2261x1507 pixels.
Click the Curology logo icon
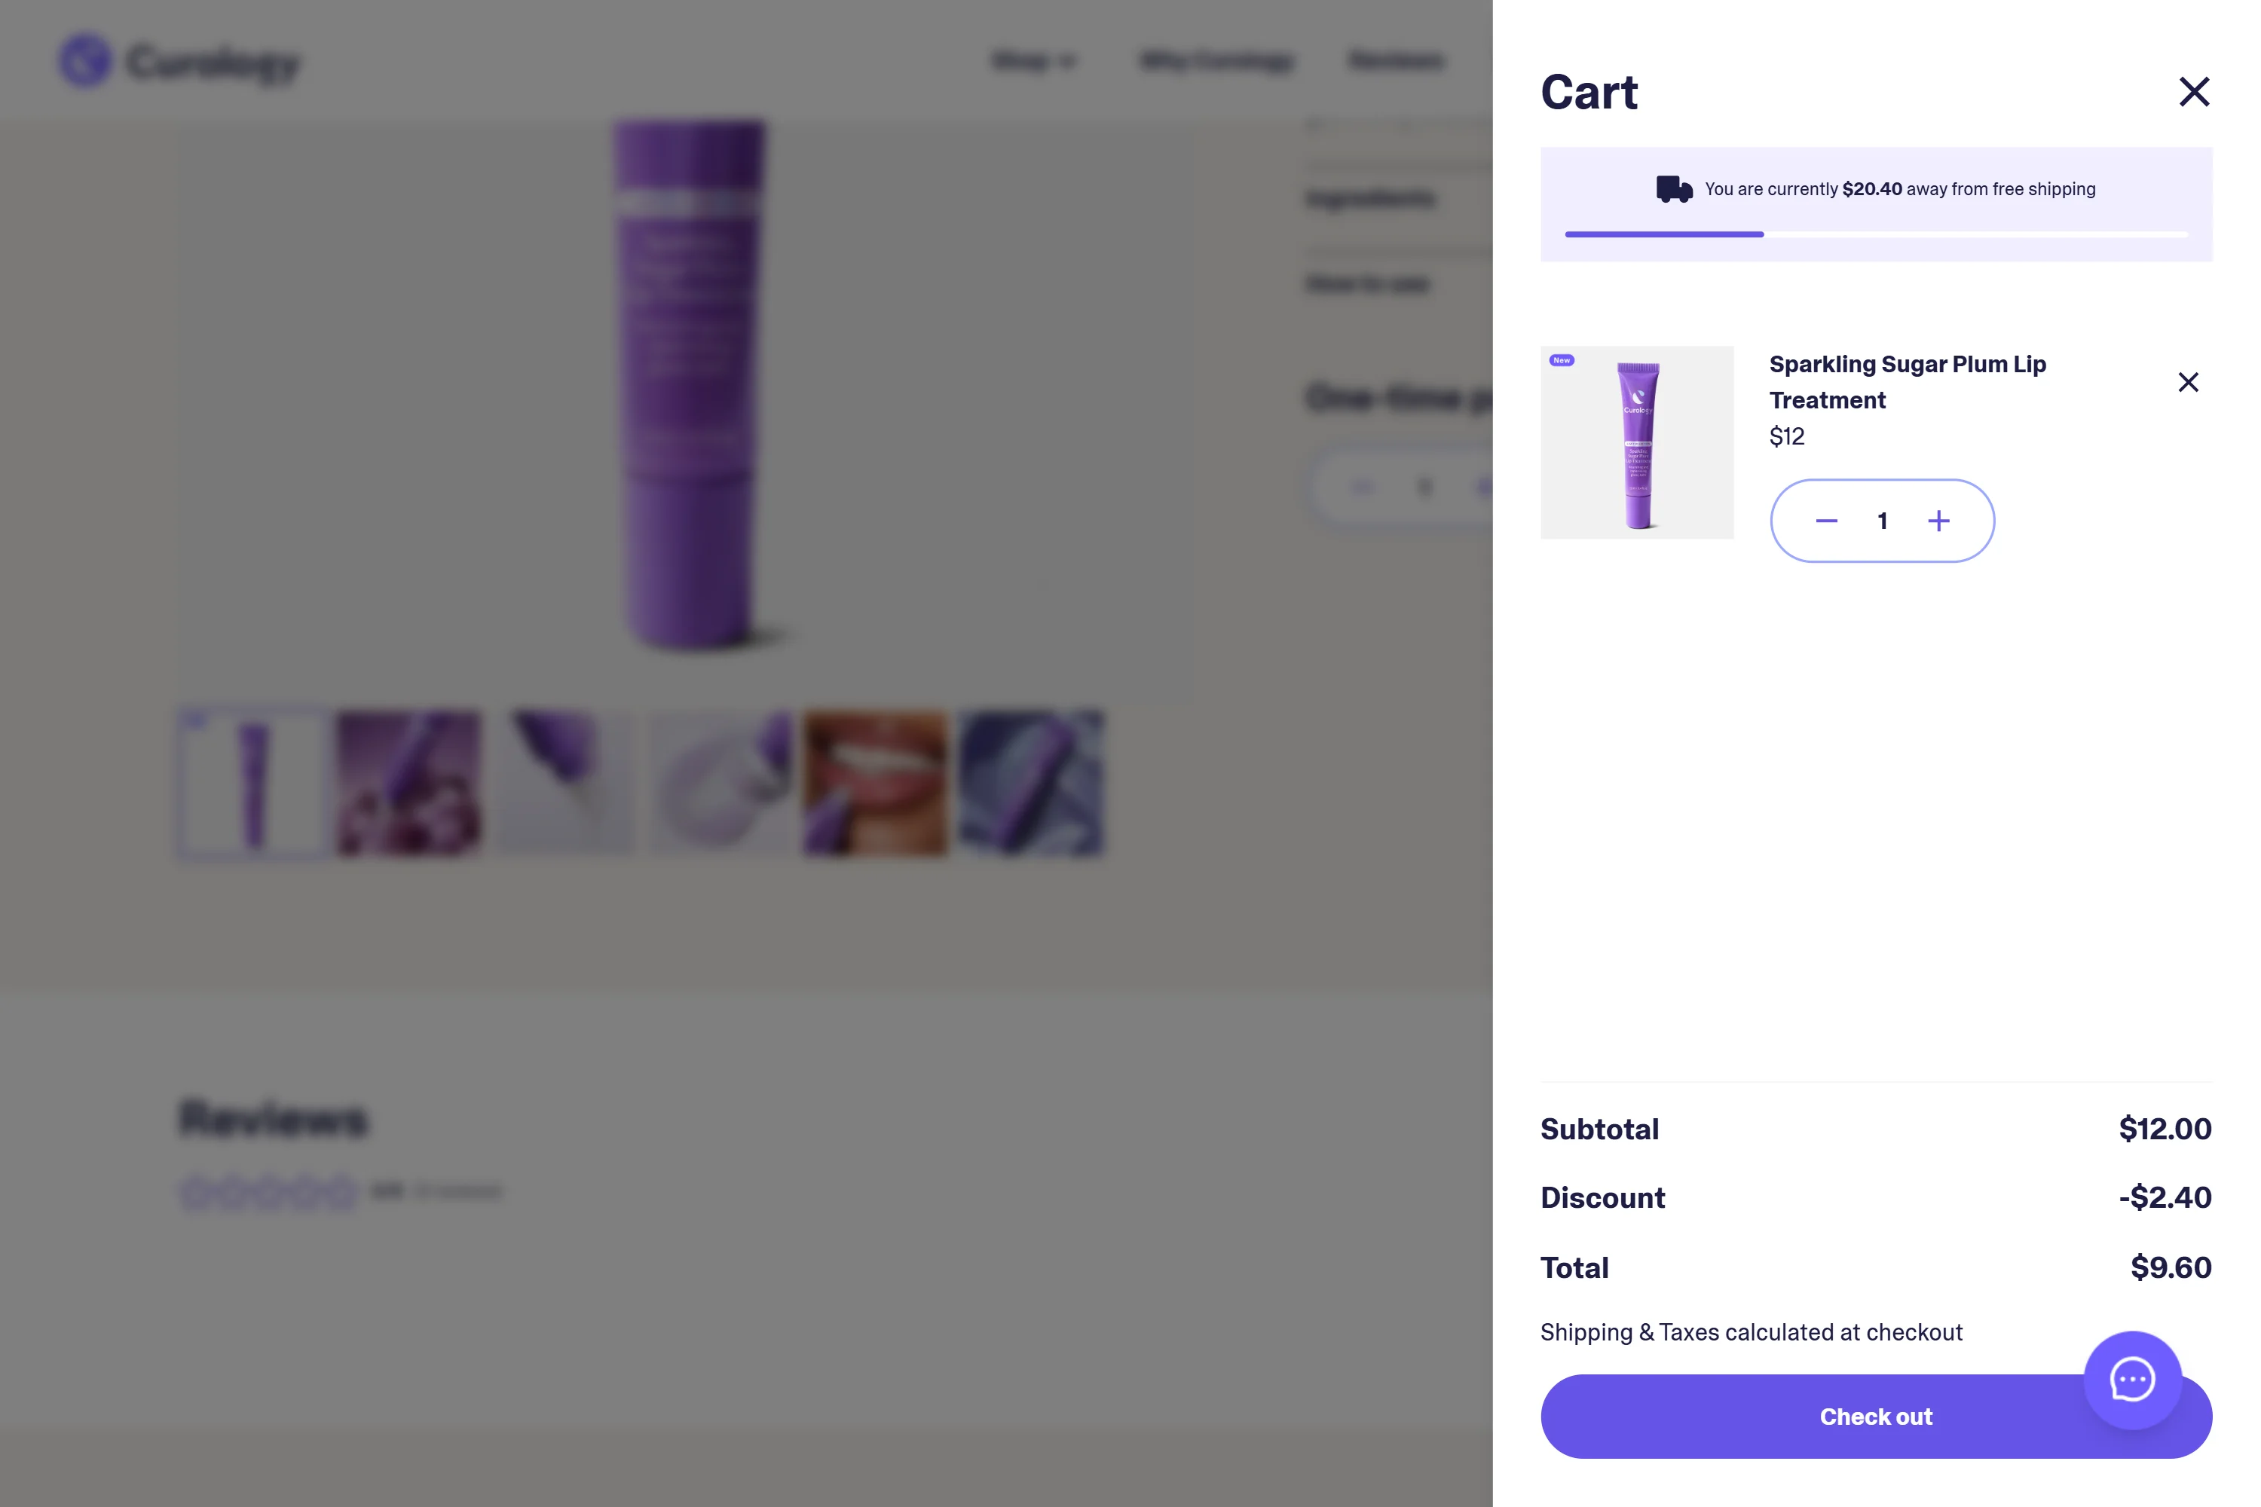click(86, 62)
